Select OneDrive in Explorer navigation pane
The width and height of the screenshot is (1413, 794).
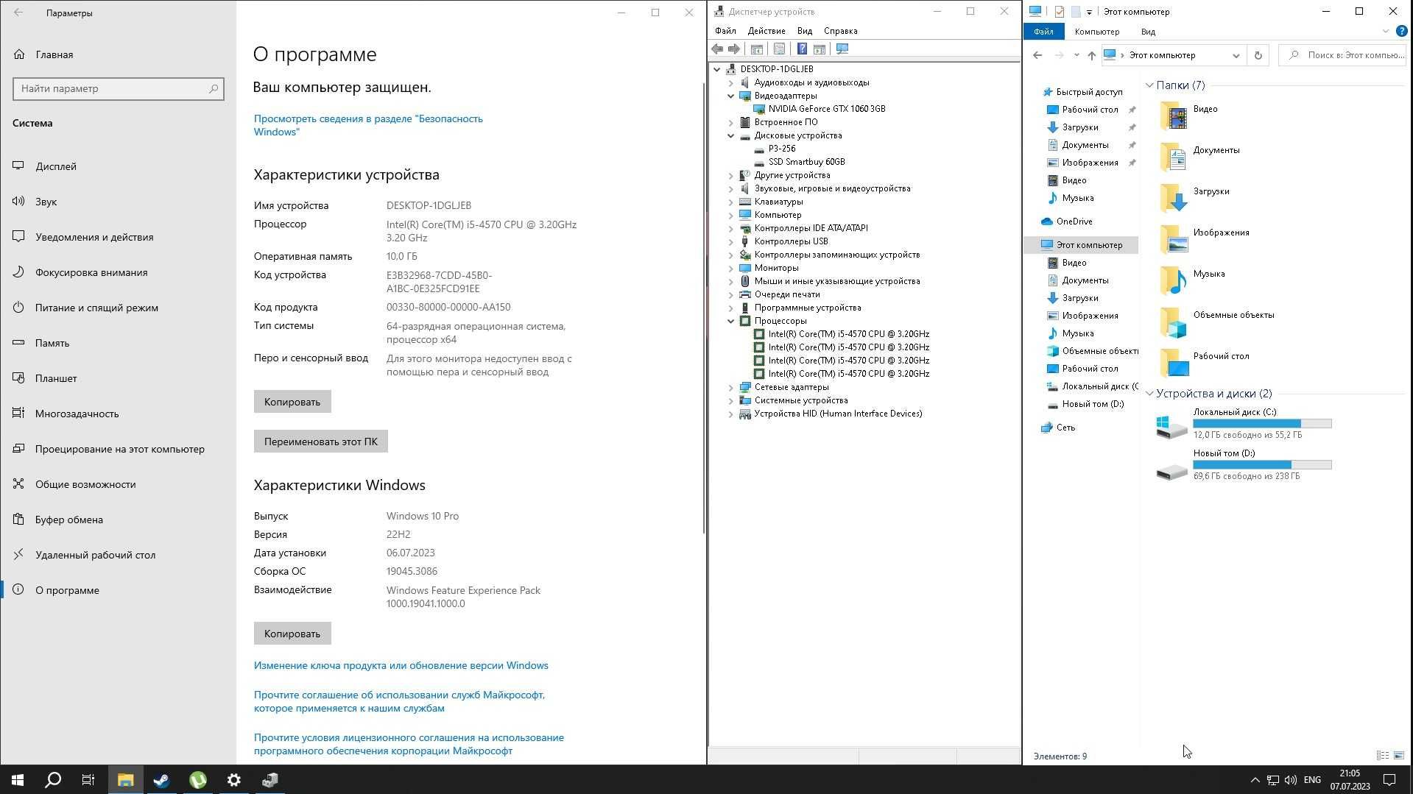1074,221
